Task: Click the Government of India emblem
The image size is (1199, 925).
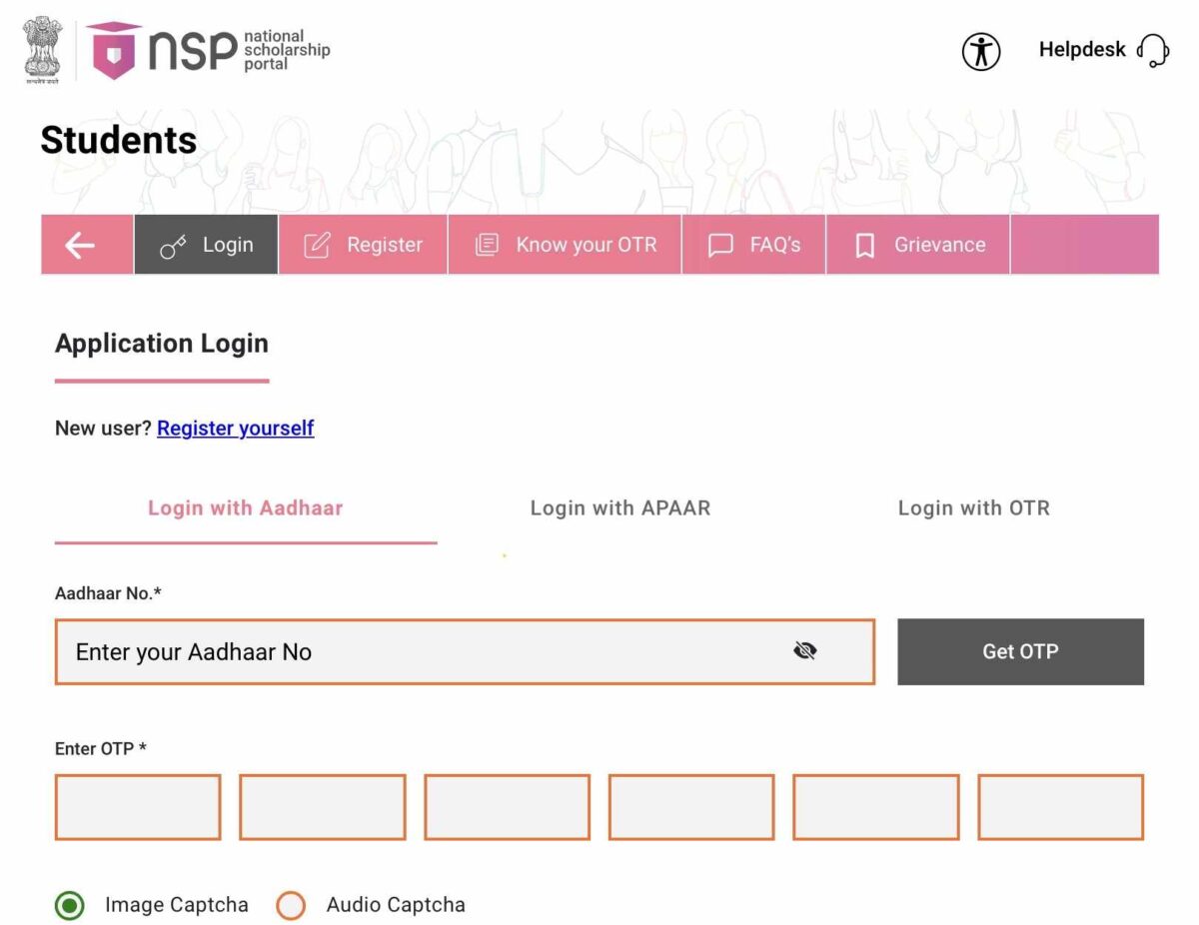Action: click(43, 50)
